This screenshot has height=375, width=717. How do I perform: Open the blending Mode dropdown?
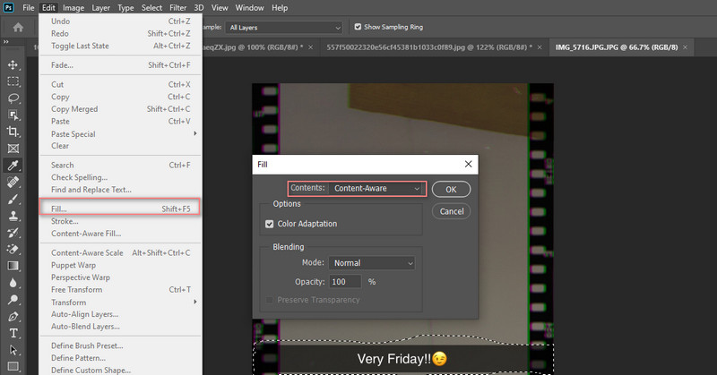371,263
